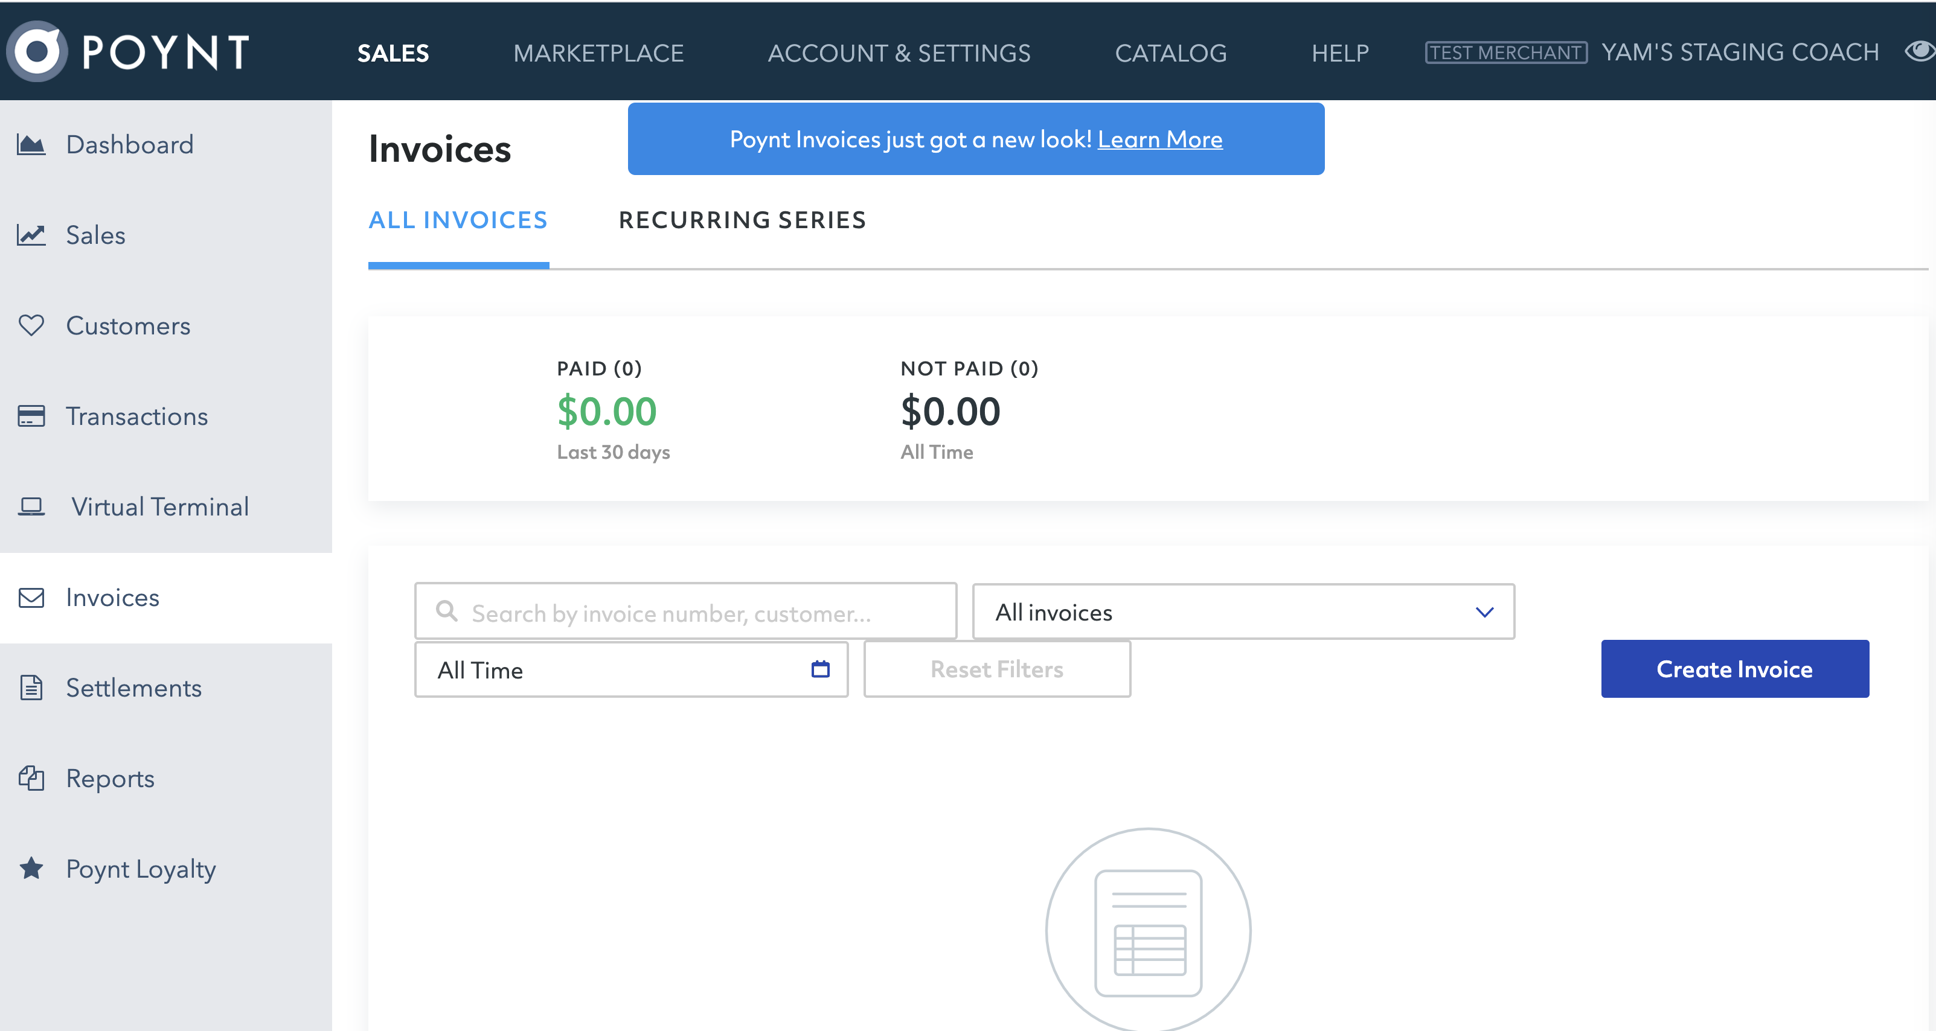Click the Poynt Loyalty star icon
Image resolution: width=1936 pixels, height=1031 pixels.
(31, 869)
